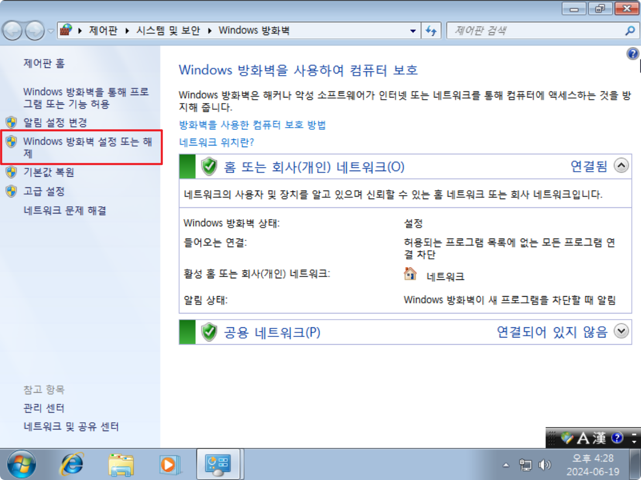Click the network tray icon
Viewport: 641px width, 480px height.
click(525, 465)
